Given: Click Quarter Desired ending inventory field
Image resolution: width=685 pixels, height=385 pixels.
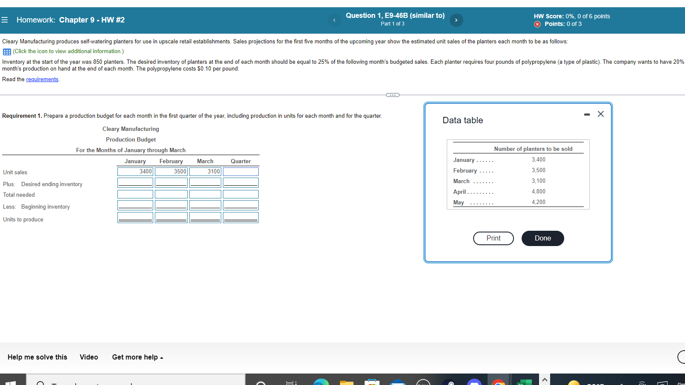Looking at the screenshot, I should click(241, 183).
